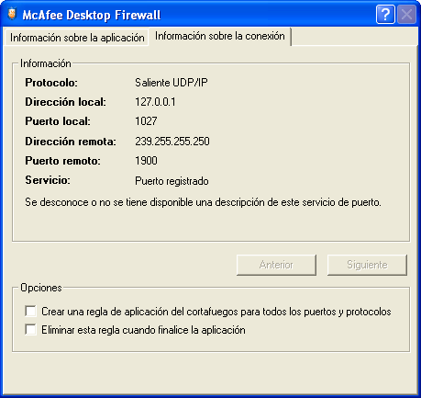Open the help question mark button
The height and width of the screenshot is (398, 421).
(385, 15)
